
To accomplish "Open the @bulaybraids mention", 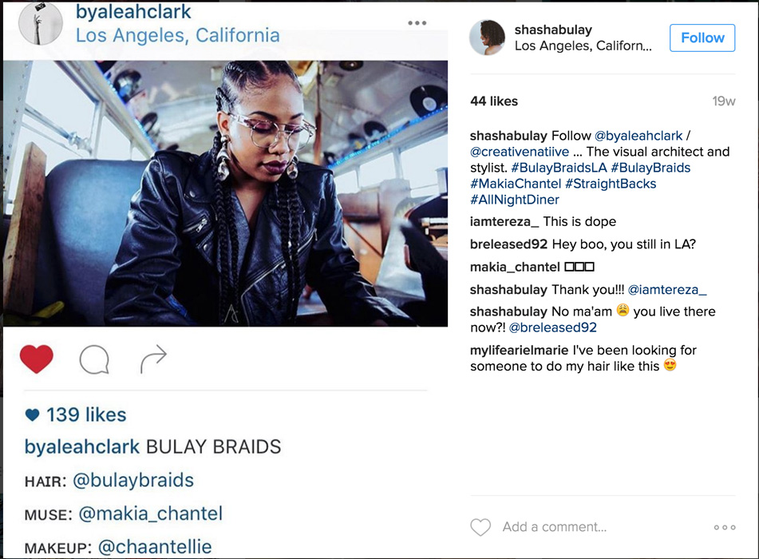I will click(x=133, y=480).
